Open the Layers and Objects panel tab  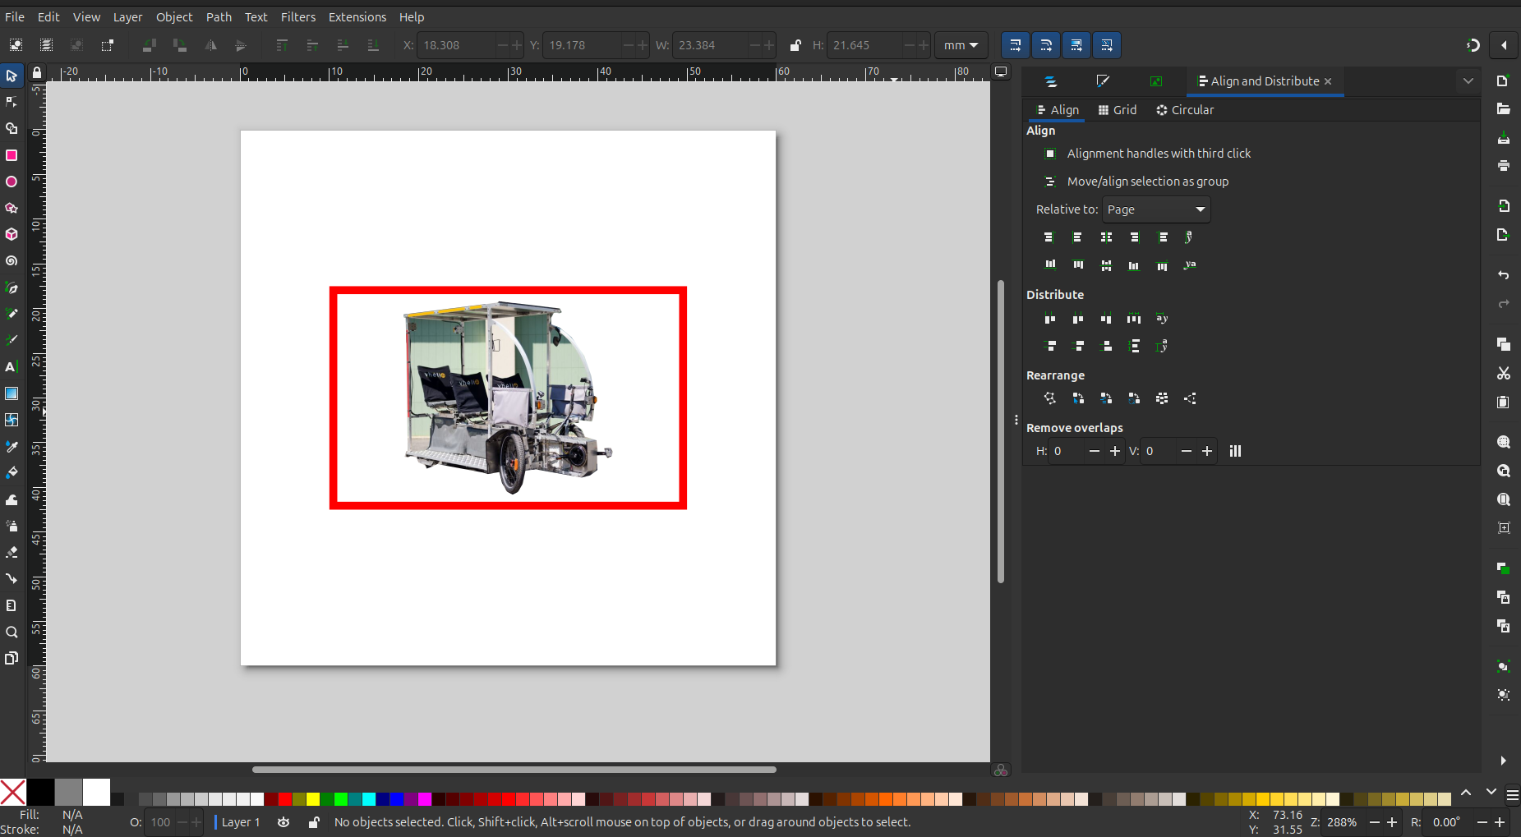pos(1050,81)
